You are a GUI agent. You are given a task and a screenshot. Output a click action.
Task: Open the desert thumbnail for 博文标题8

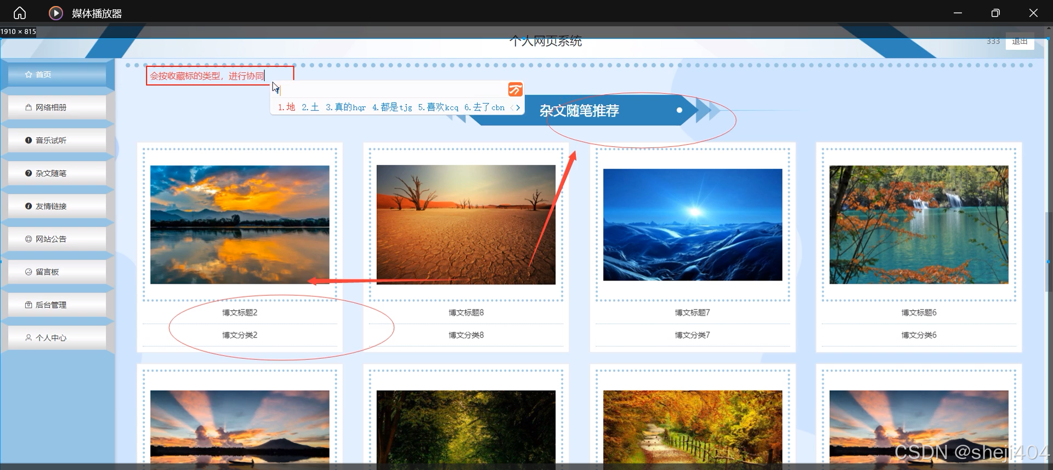tap(466, 225)
